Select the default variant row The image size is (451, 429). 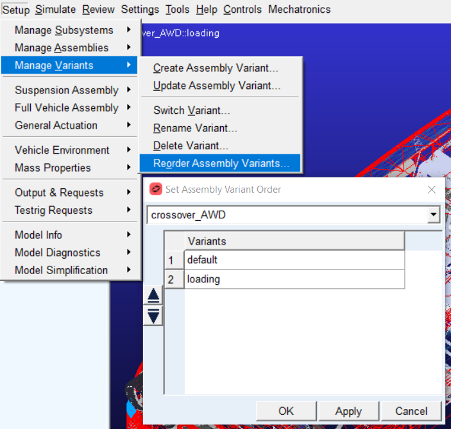(294, 260)
